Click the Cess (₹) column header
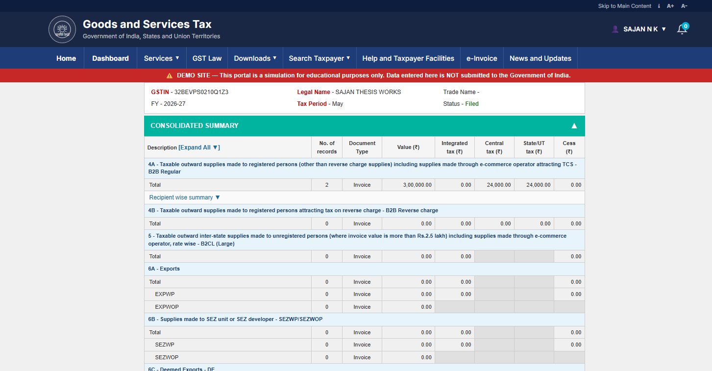The image size is (712, 371). [569, 148]
